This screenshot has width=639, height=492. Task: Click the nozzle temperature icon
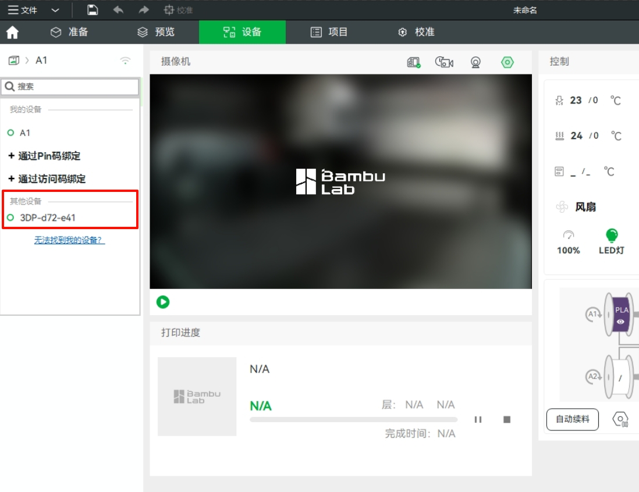559,100
